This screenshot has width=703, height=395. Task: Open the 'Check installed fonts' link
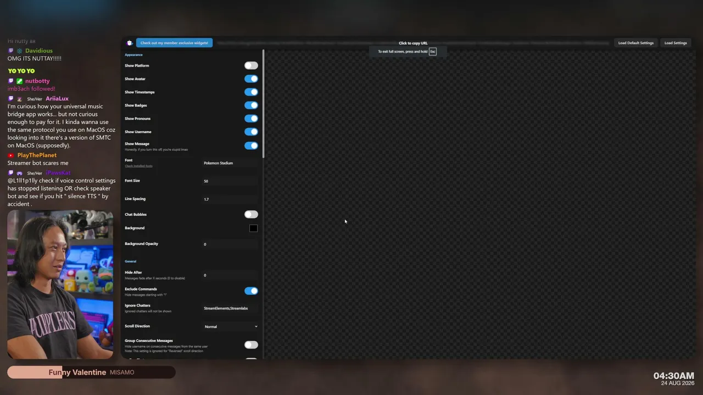pyautogui.click(x=138, y=166)
